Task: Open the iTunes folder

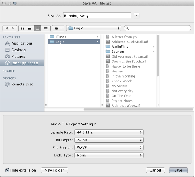Action: (74, 37)
